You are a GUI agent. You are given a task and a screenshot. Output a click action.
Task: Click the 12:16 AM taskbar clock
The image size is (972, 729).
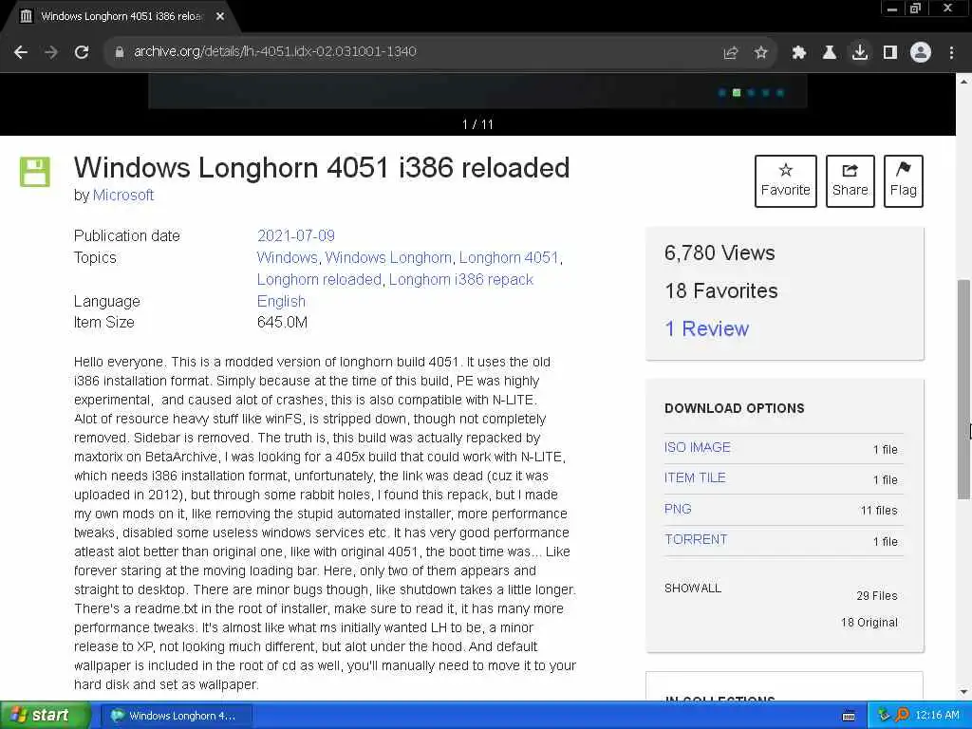(937, 716)
